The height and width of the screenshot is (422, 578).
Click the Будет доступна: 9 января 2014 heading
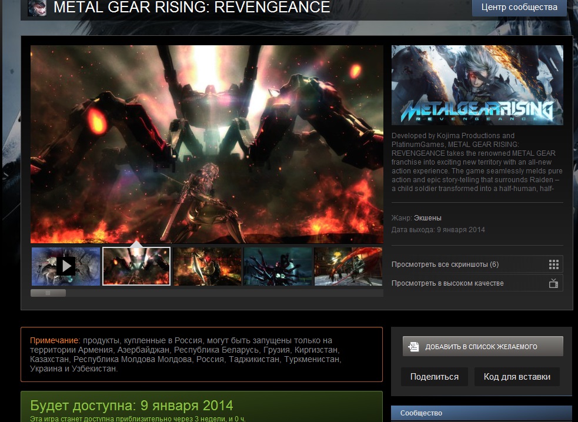(132, 406)
